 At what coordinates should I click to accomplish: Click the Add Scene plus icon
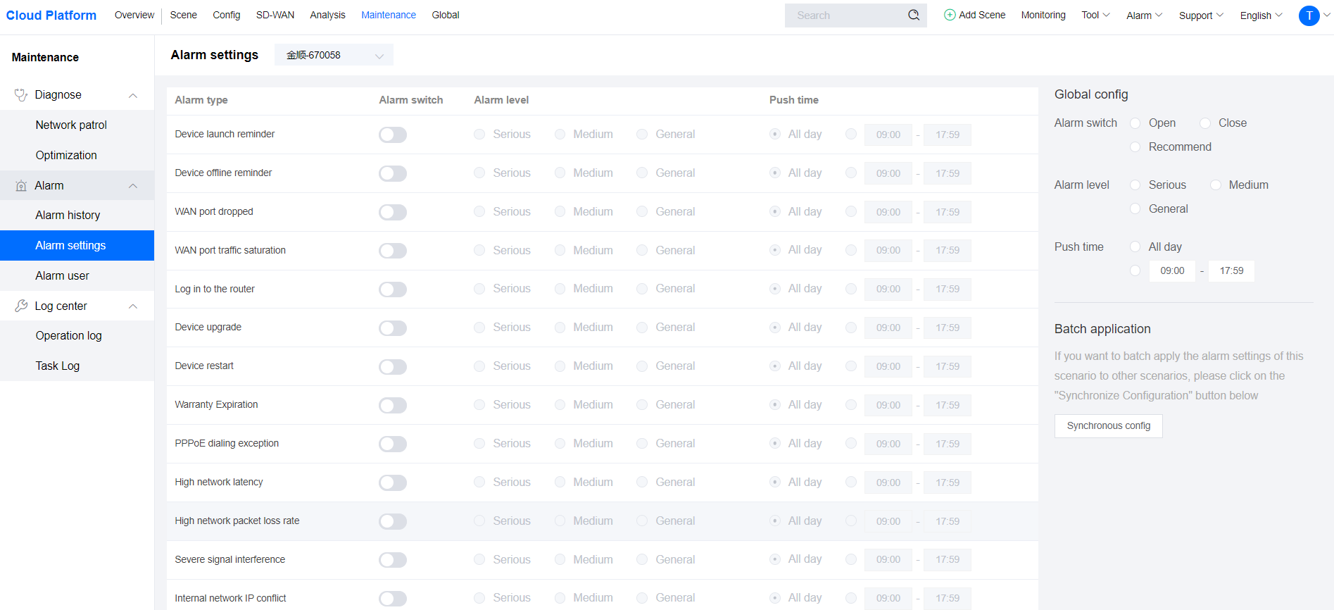pyautogui.click(x=950, y=15)
